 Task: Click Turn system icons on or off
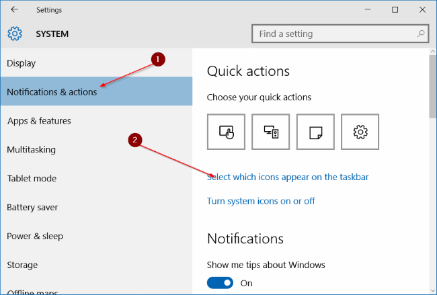(261, 201)
